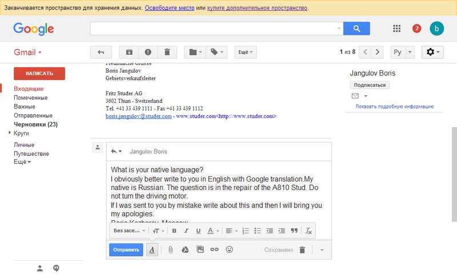Insert a photo into the reply
Image resolution: width=457 pixels, height=275 pixels.
click(201, 249)
